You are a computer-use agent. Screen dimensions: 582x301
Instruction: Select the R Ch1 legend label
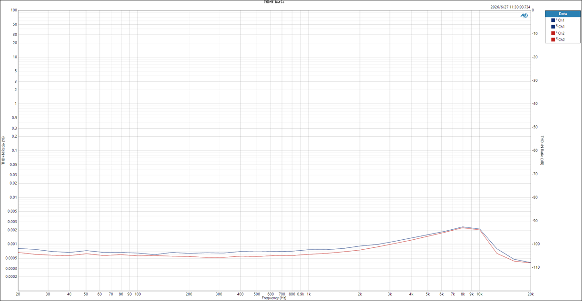560,27
